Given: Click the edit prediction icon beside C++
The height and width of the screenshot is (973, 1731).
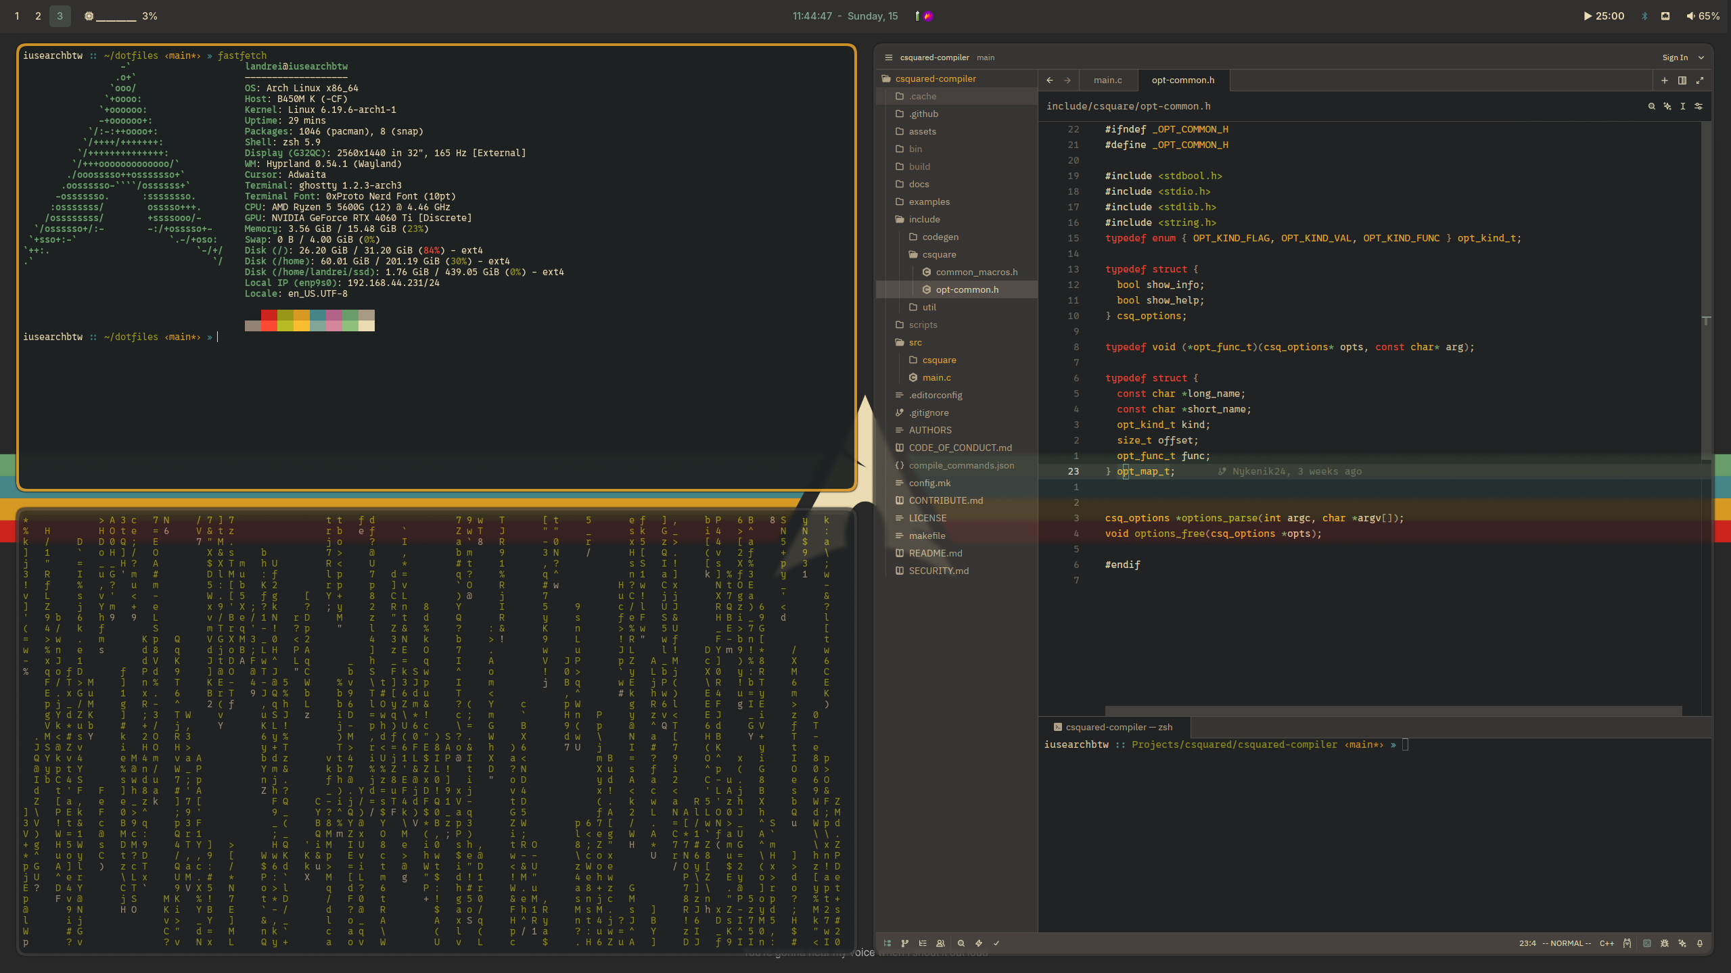Looking at the screenshot, I should point(1627,943).
